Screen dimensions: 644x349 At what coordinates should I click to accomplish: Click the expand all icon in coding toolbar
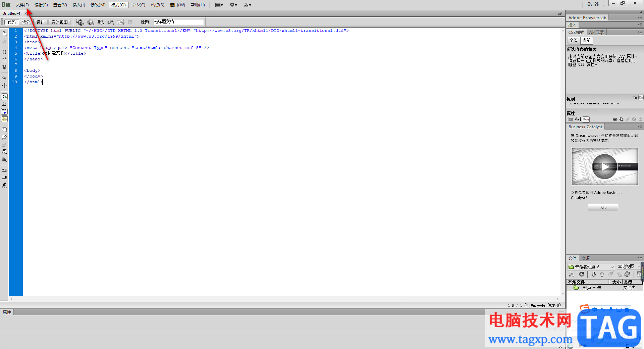tap(4, 67)
